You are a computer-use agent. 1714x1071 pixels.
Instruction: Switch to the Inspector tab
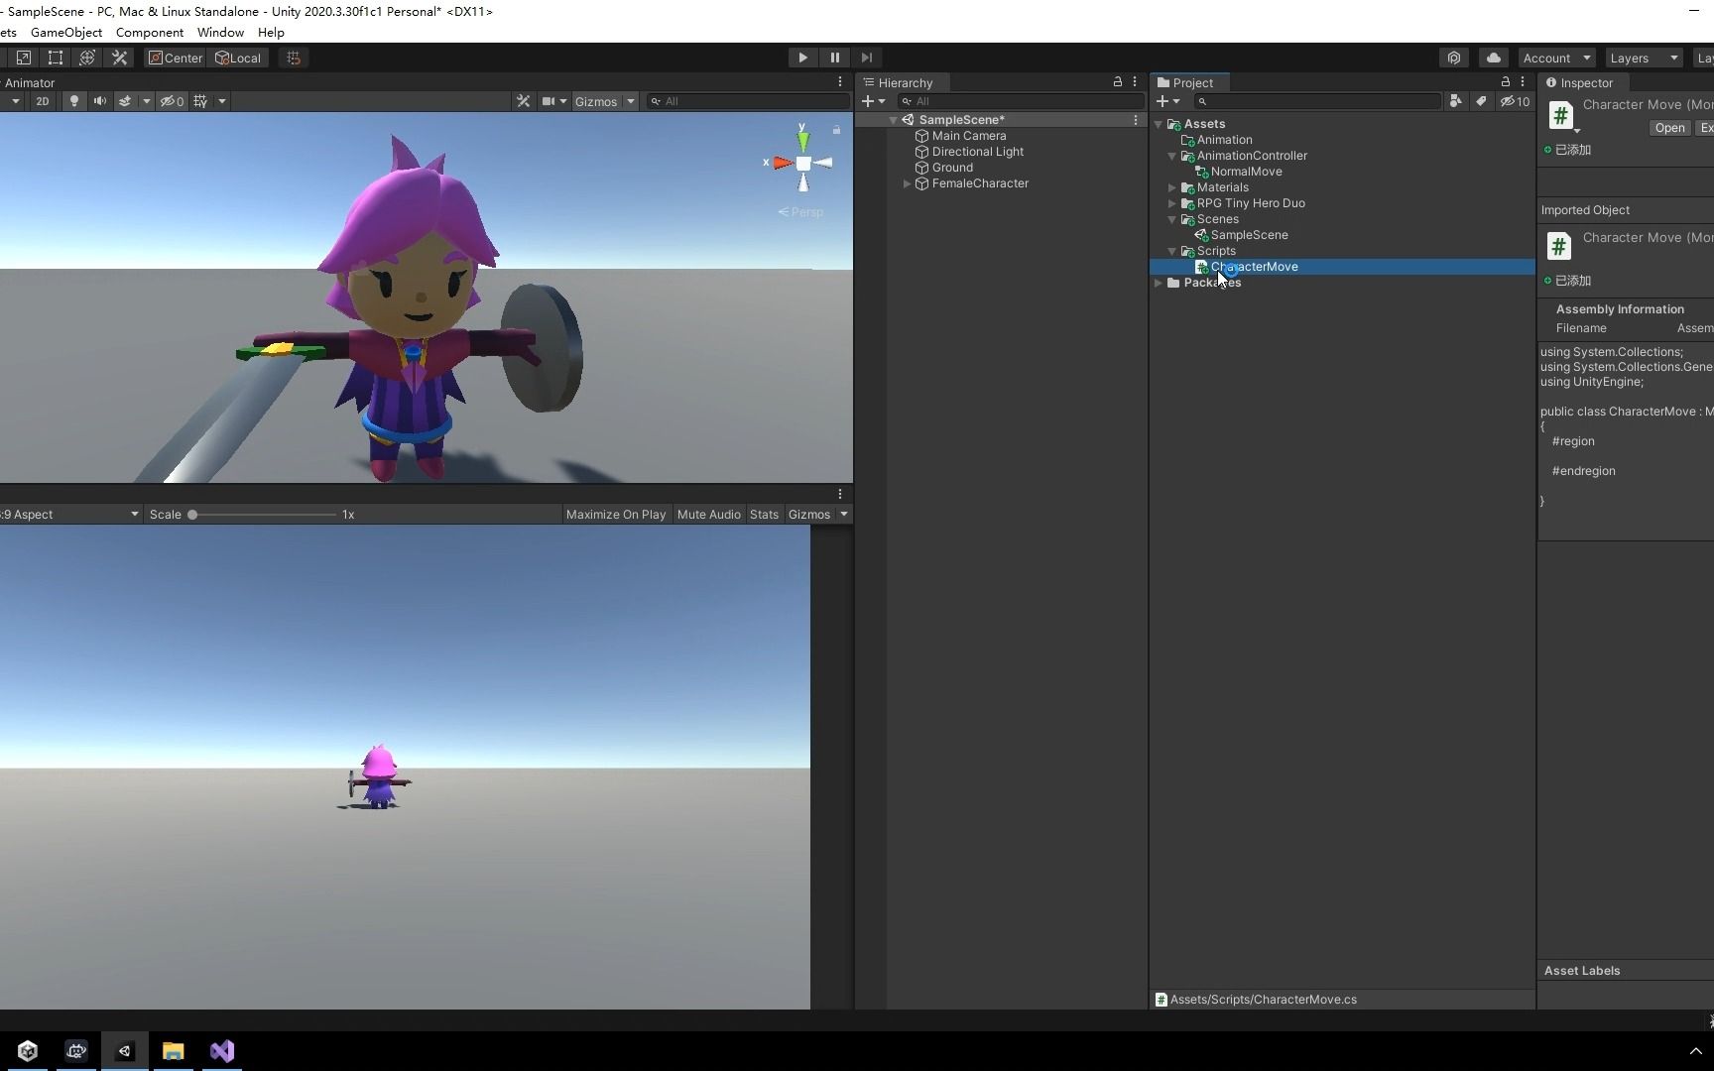(1580, 82)
